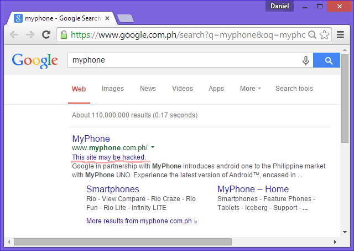Open the Smartphones sitelink
The image size is (354, 251).
pyautogui.click(x=113, y=189)
